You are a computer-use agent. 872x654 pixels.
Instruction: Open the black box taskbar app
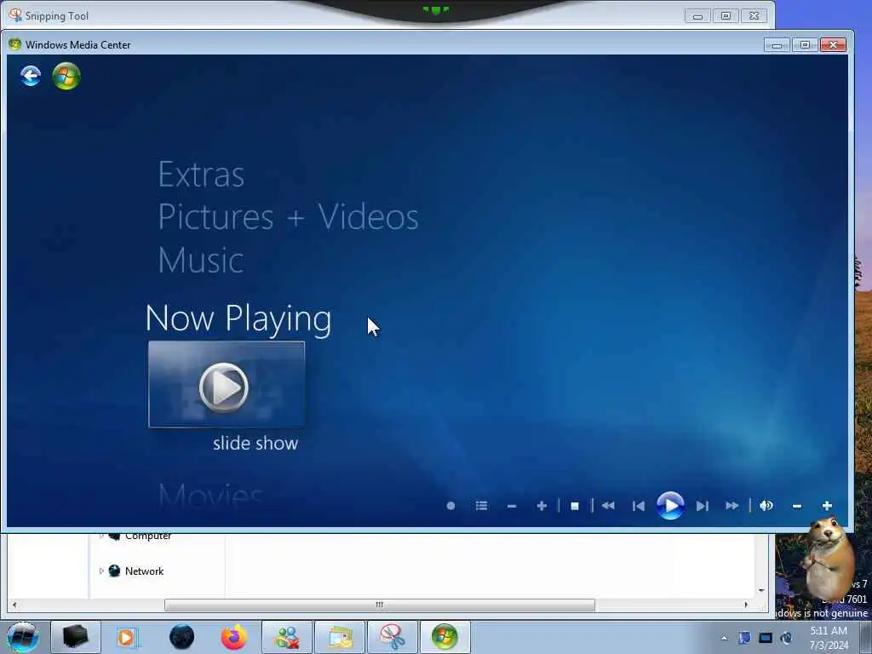[76, 637]
